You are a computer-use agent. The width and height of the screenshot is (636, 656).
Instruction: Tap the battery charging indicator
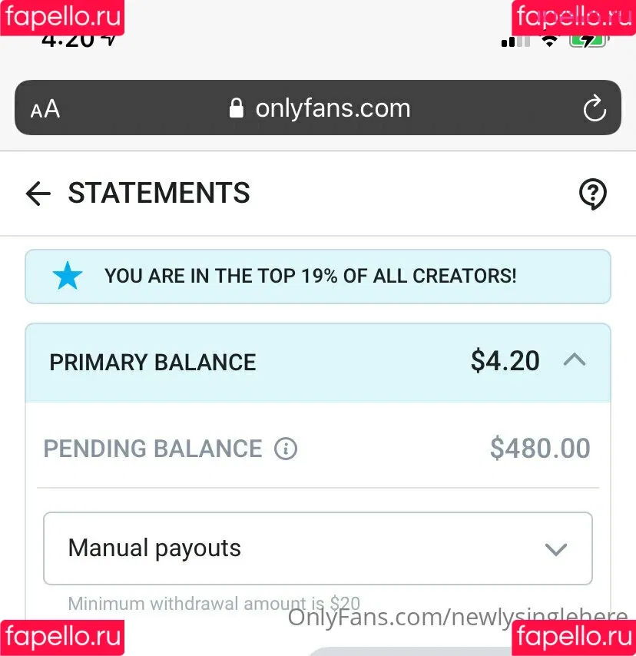[x=588, y=41]
